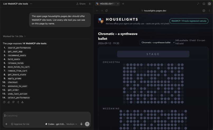Close the HOUSELIGHTS browser tab

(x=118, y=4)
